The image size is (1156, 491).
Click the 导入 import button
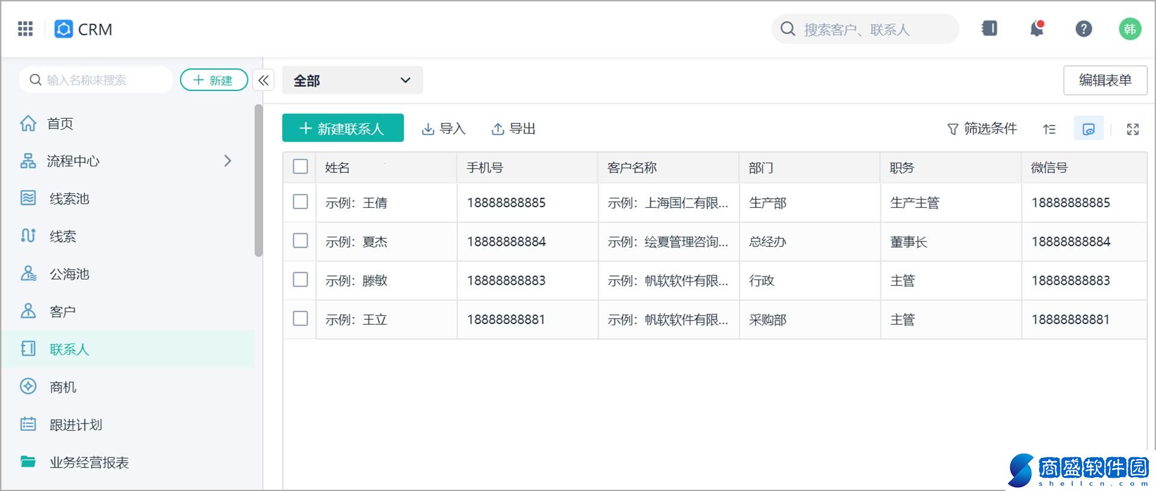444,129
